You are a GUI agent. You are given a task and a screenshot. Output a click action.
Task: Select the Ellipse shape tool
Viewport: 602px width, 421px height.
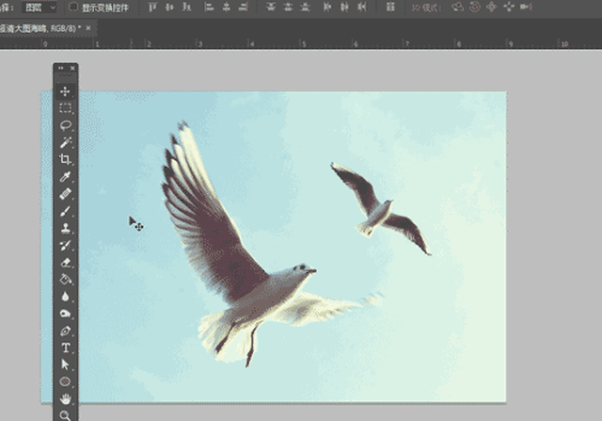click(x=65, y=381)
